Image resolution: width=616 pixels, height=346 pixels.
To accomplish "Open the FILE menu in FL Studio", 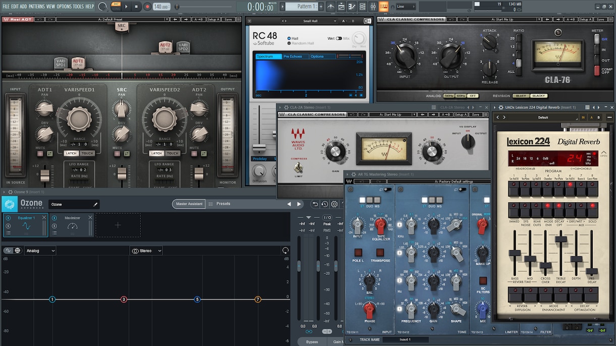I will tap(6, 7).
